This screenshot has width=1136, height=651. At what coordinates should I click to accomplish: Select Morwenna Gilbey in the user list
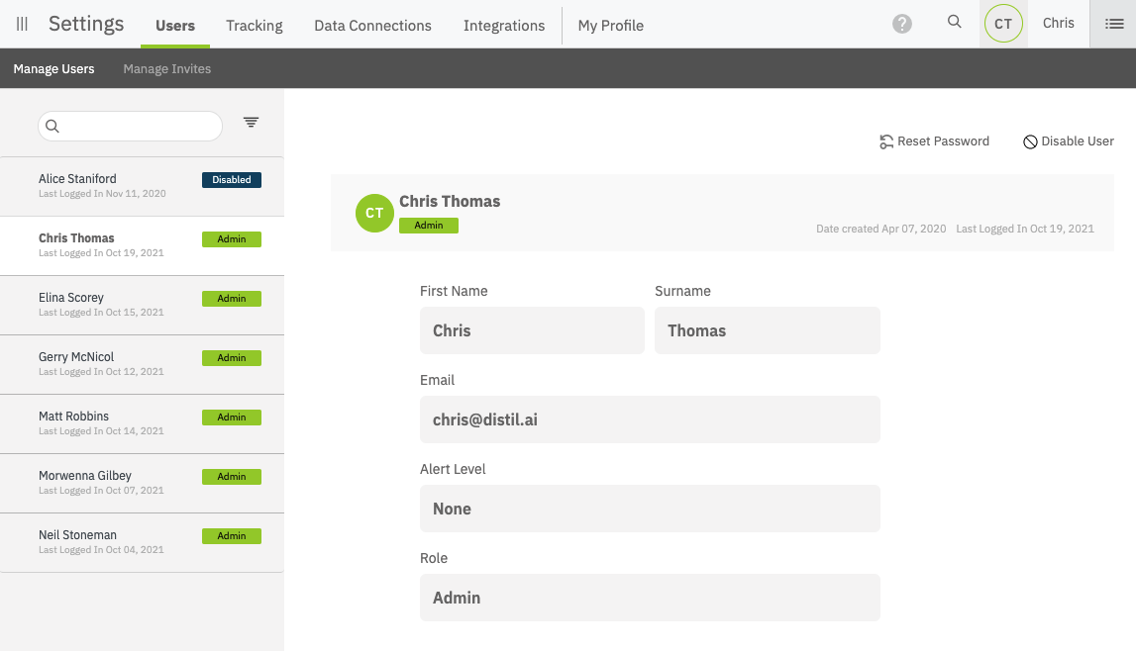click(142, 483)
